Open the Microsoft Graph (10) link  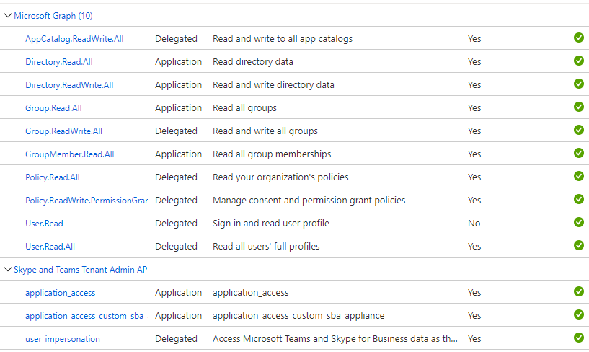click(x=53, y=16)
